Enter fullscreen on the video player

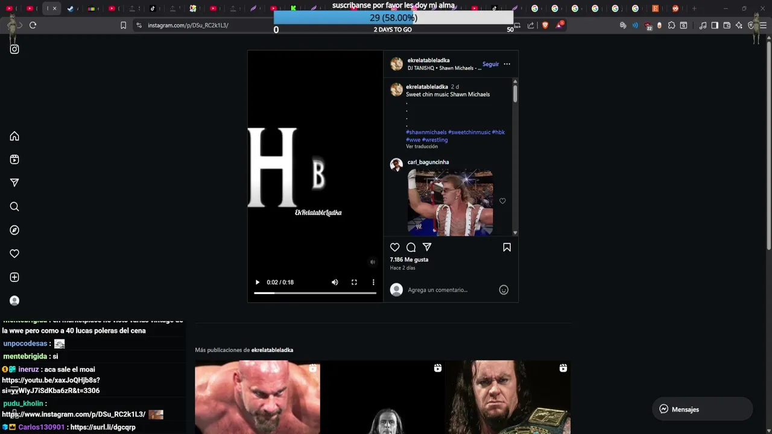tap(354, 282)
